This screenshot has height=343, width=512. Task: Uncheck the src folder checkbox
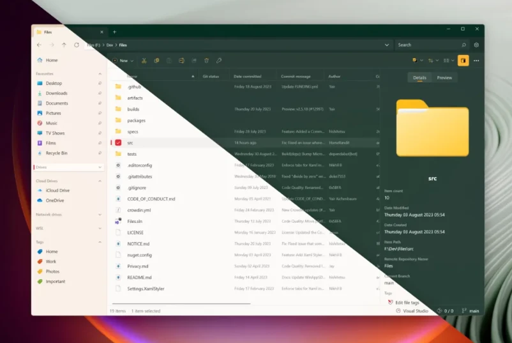click(x=118, y=142)
